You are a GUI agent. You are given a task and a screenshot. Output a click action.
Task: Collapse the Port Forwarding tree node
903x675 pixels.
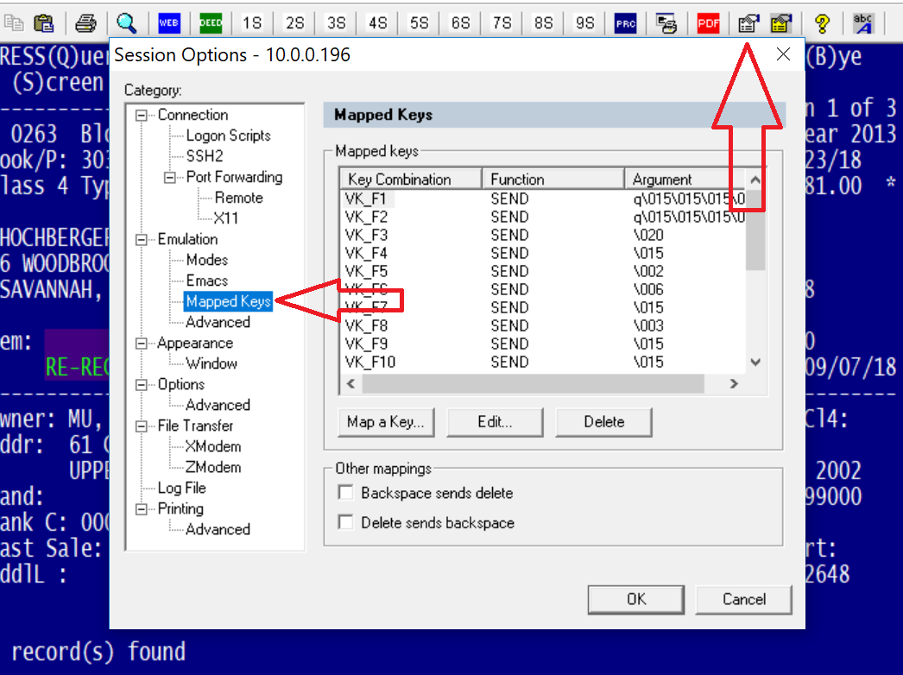coord(170,178)
